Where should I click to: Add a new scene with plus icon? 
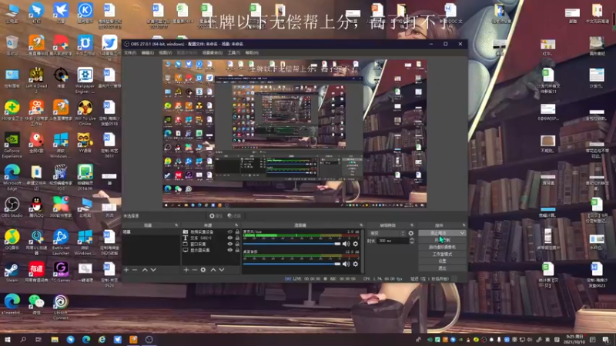tap(126, 270)
